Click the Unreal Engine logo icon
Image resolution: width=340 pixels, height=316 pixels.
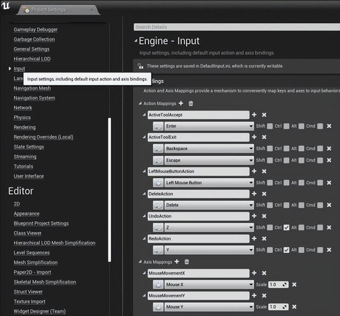(6, 5)
